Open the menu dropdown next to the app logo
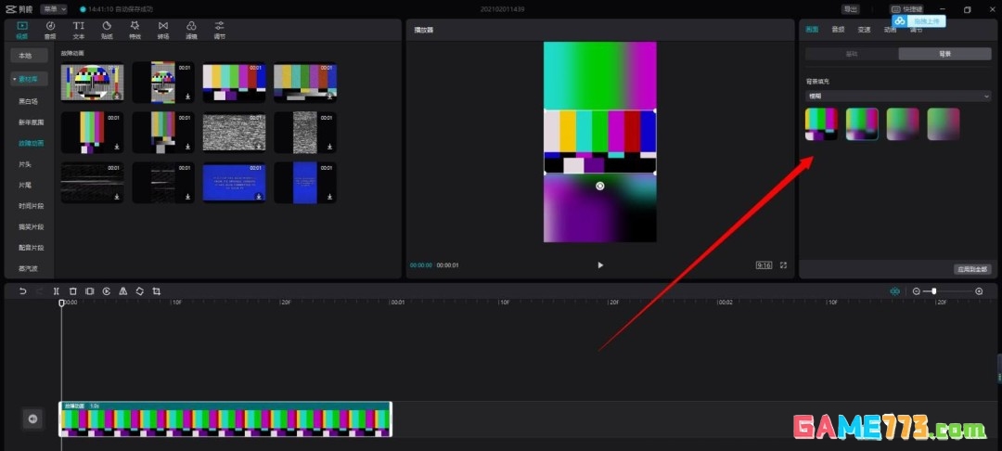The image size is (1002, 451). 54,8
